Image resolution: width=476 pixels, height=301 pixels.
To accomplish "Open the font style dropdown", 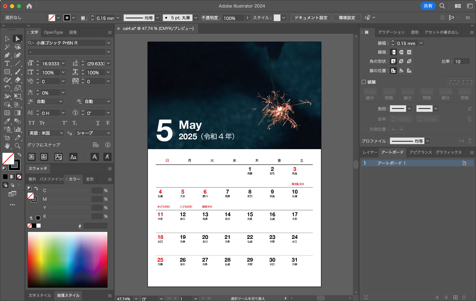I will point(108,52).
